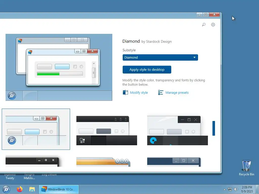
Task: Click Apply style to desktop button
Action: (147, 70)
